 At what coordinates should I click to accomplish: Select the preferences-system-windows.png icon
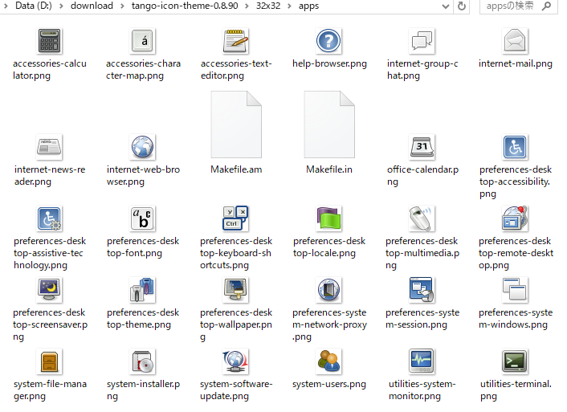tap(515, 290)
